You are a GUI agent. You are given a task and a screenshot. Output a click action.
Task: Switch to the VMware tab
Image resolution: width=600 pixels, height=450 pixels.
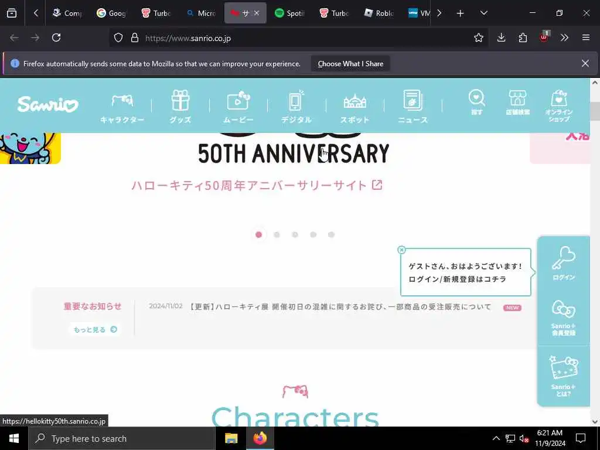(x=418, y=13)
